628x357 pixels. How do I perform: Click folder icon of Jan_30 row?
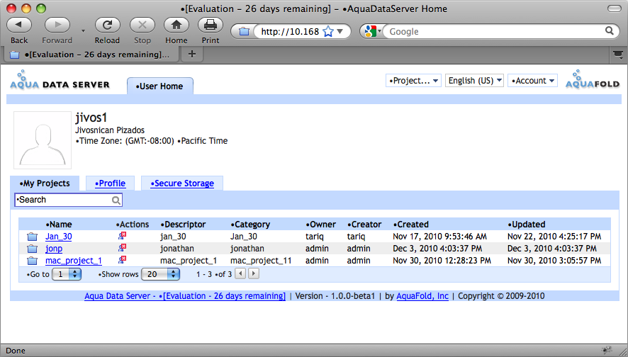32,237
